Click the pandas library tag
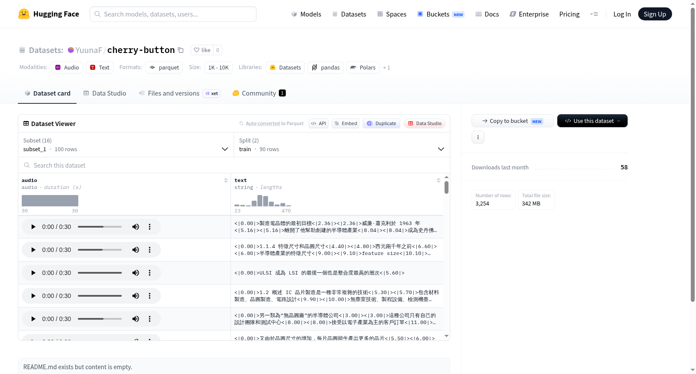The width and height of the screenshot is (696, 374). coord(326,67)
